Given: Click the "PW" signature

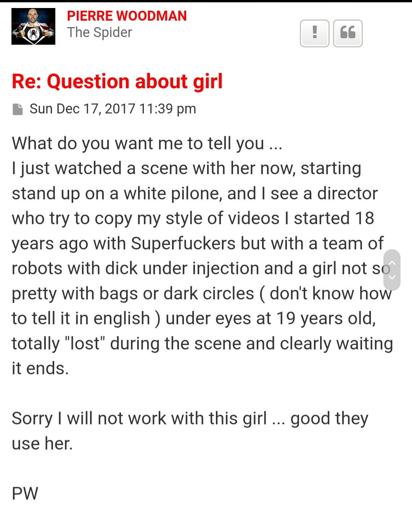Looking at the screenshot, I should click(25, 493).
